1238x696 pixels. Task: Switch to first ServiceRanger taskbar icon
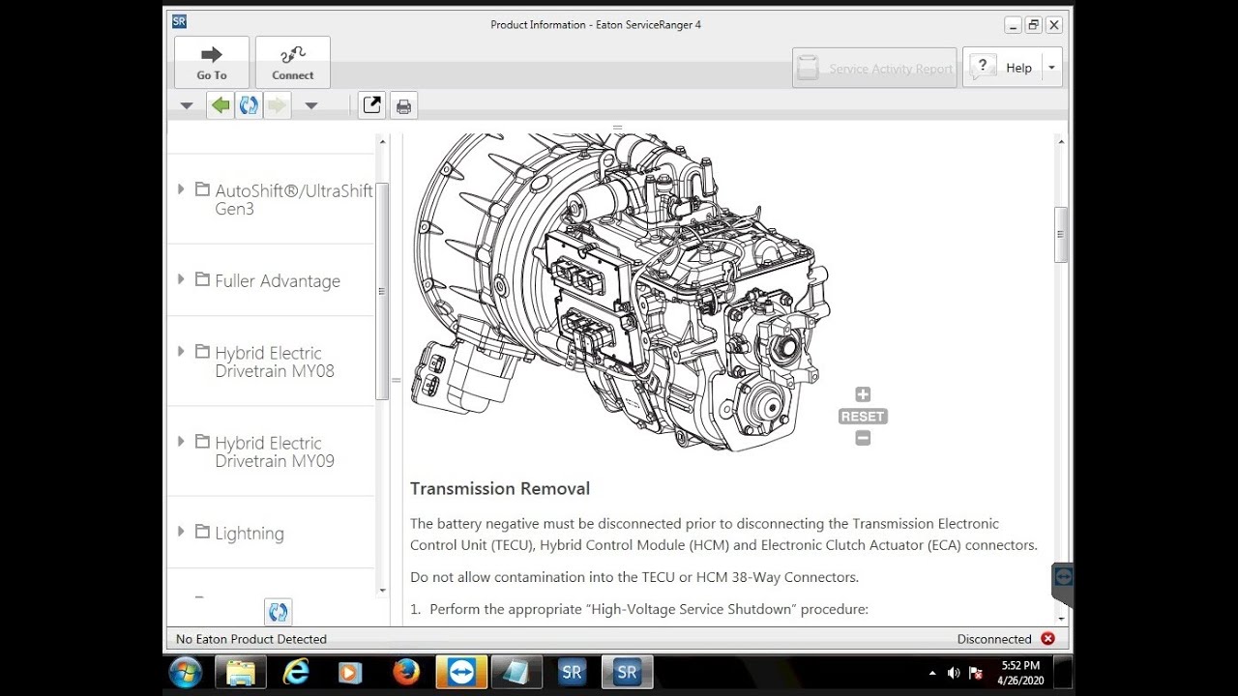point(572,673)
